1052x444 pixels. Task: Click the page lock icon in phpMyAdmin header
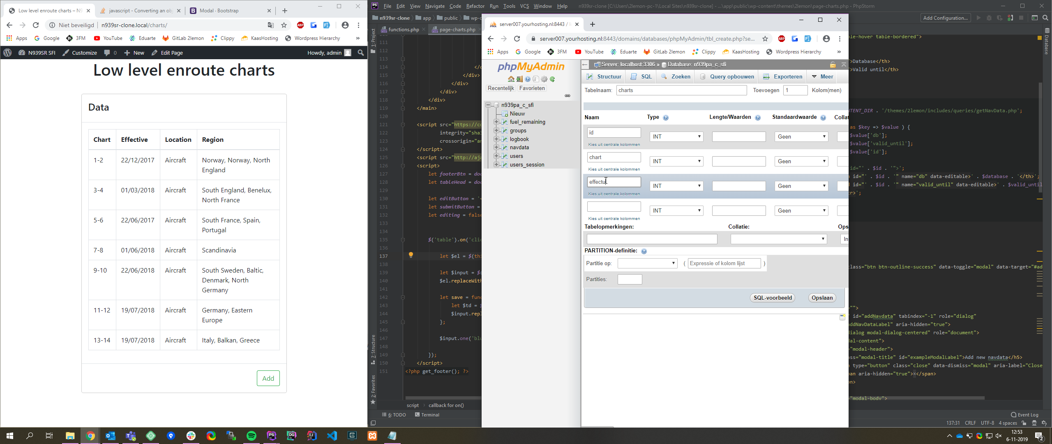tap(833, 65)
